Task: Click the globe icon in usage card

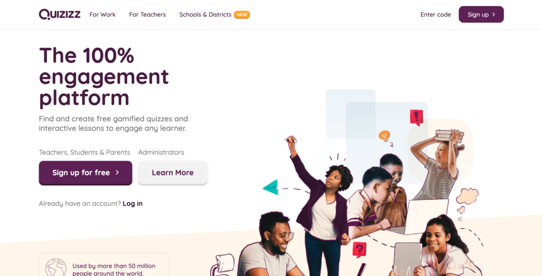Action: (x=56, y=267)
